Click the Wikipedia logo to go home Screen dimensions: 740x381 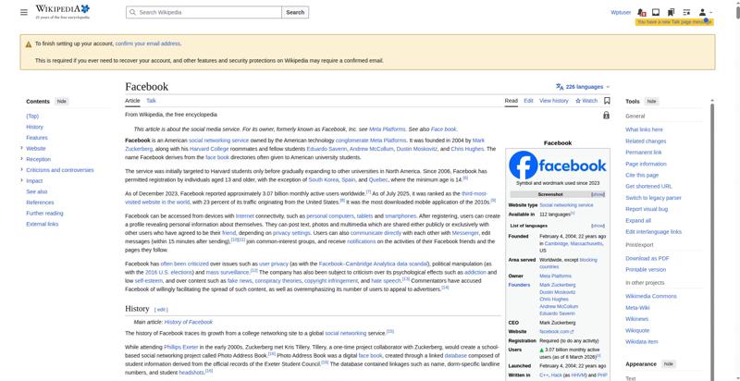[62, 12]
